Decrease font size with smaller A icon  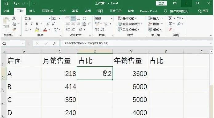[x=53, y=24]
